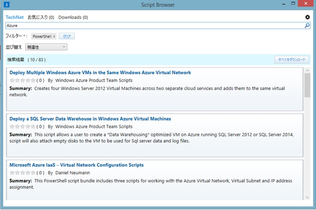Click star rating of Deploy Multiple VMs script

23,80
